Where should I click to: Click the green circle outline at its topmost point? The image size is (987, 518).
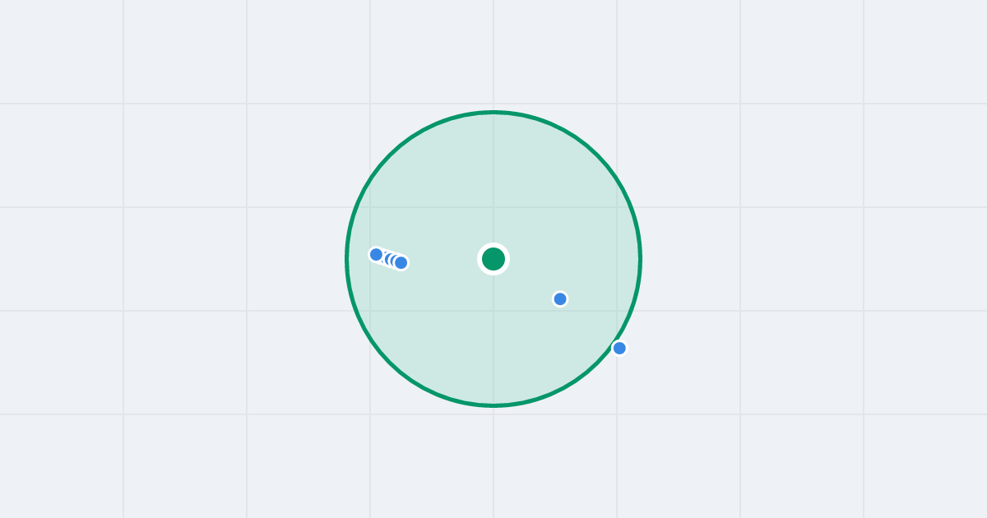493,112
